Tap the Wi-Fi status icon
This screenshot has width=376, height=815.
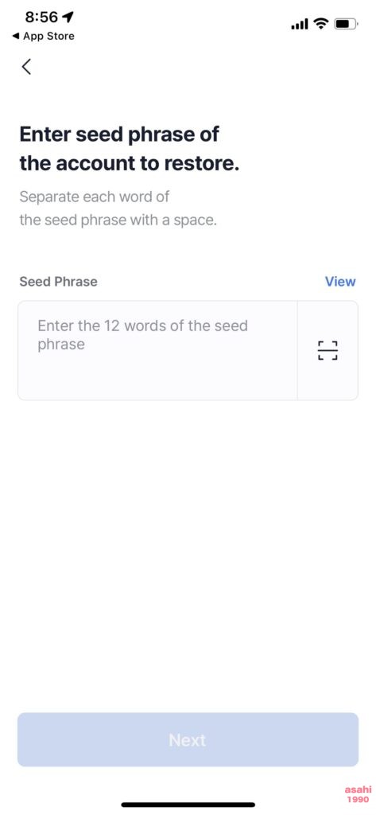pyautogui.click(x=322, y=23)
